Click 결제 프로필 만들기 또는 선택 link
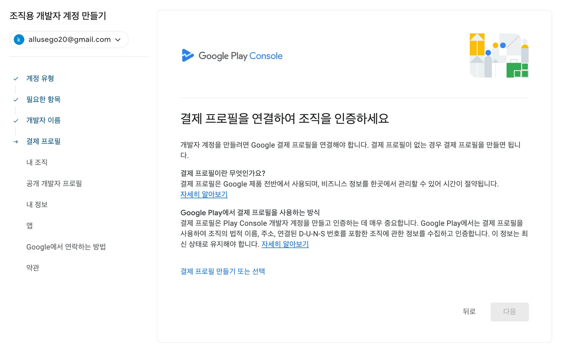This screenshot has width=562, height=352. (222, 271)
